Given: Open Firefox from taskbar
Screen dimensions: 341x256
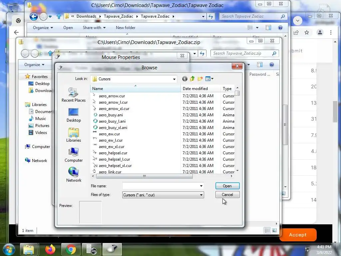Looking at the screenshot, I should point(50,249).
